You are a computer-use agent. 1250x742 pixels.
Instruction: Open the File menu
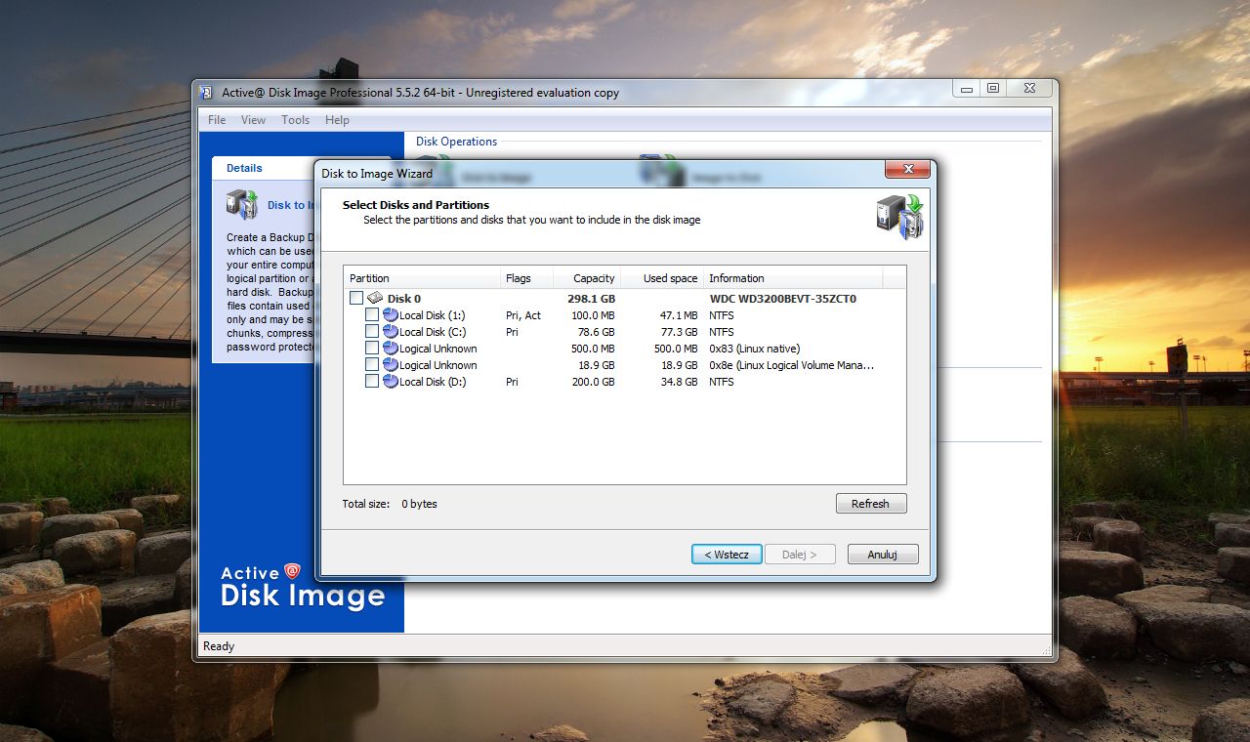[x=217, y=120]
